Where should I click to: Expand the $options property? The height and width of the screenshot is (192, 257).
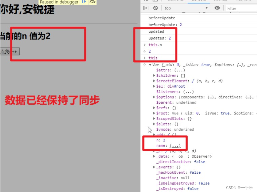point(154,97)
